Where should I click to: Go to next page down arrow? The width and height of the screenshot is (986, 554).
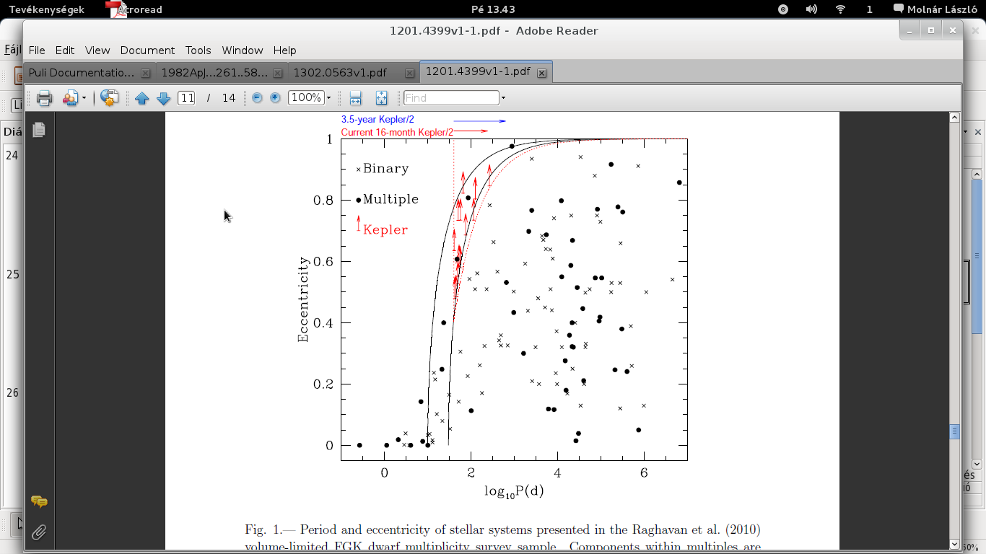[x=163, y=98]
